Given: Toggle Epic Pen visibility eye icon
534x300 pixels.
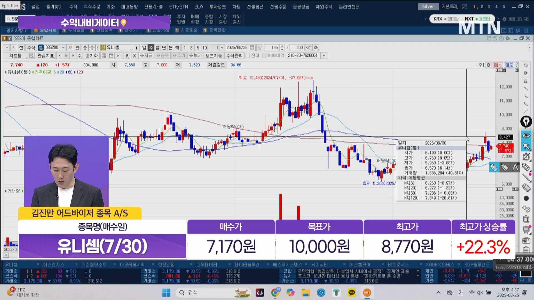Looking at the screenshot, I should 526,135.
